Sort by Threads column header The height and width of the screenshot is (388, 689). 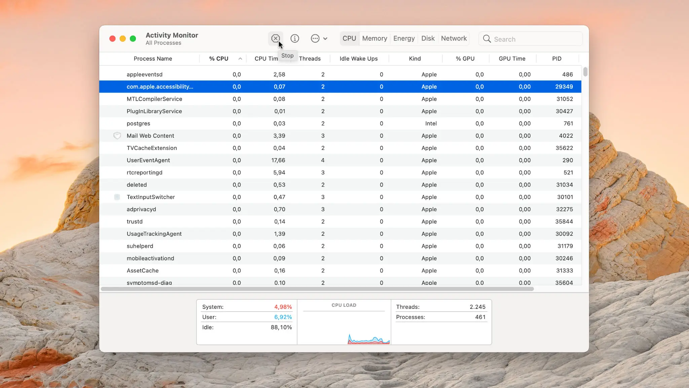(310, 59)
